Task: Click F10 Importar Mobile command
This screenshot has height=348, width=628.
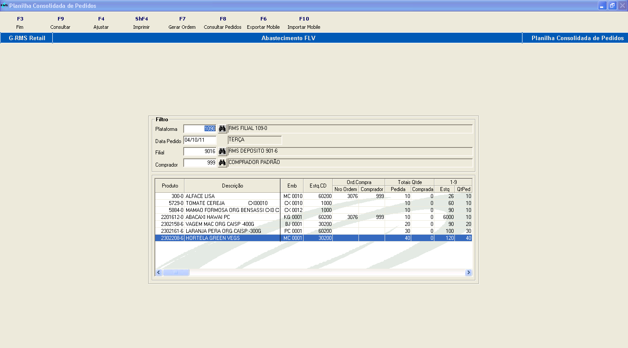Action: (x=304, y=23)
